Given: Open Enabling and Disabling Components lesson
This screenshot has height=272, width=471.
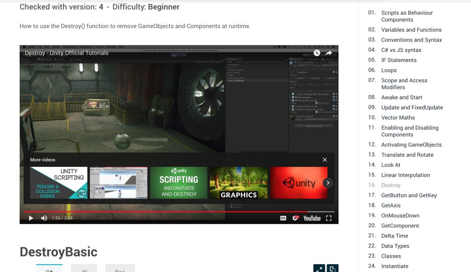Looking at the screenshot, I should 410,131.
